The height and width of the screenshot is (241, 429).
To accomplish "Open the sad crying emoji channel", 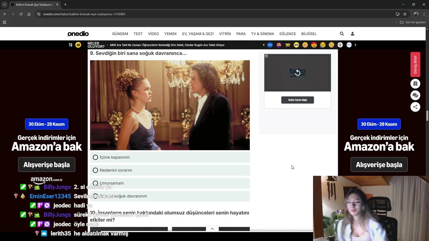I will pyautogui.click(x=323, y=45).
